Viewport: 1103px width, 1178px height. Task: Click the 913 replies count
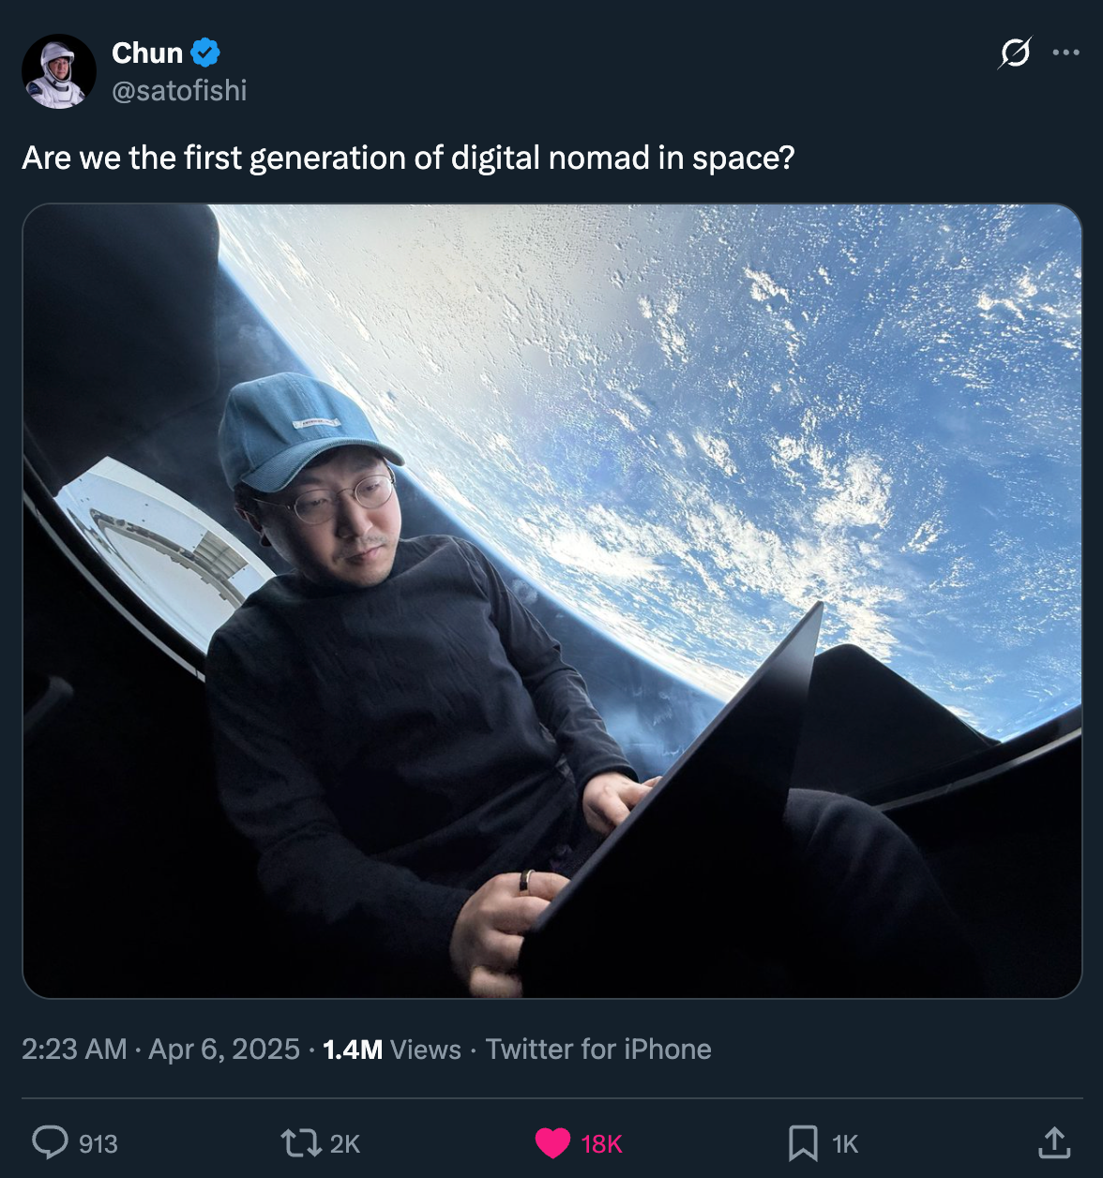click(98, 1143)
